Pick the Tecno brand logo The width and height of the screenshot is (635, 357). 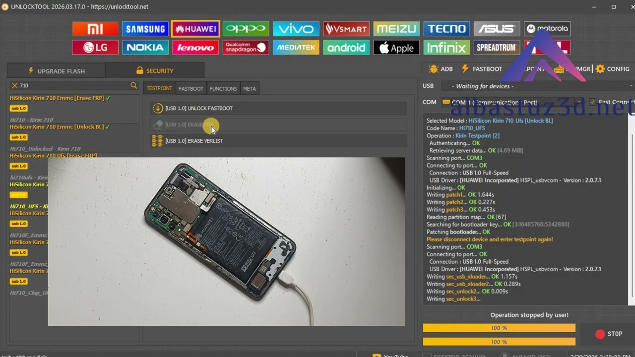pos(446,29)
